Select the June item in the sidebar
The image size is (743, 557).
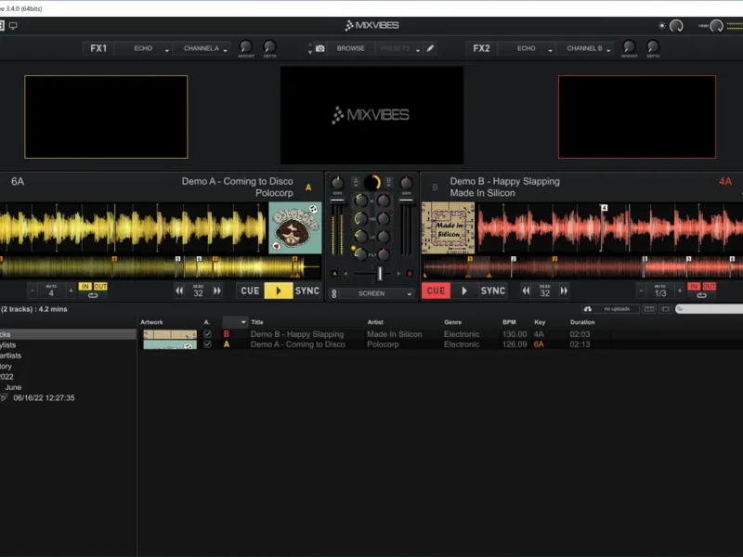(x=13, y=387)
